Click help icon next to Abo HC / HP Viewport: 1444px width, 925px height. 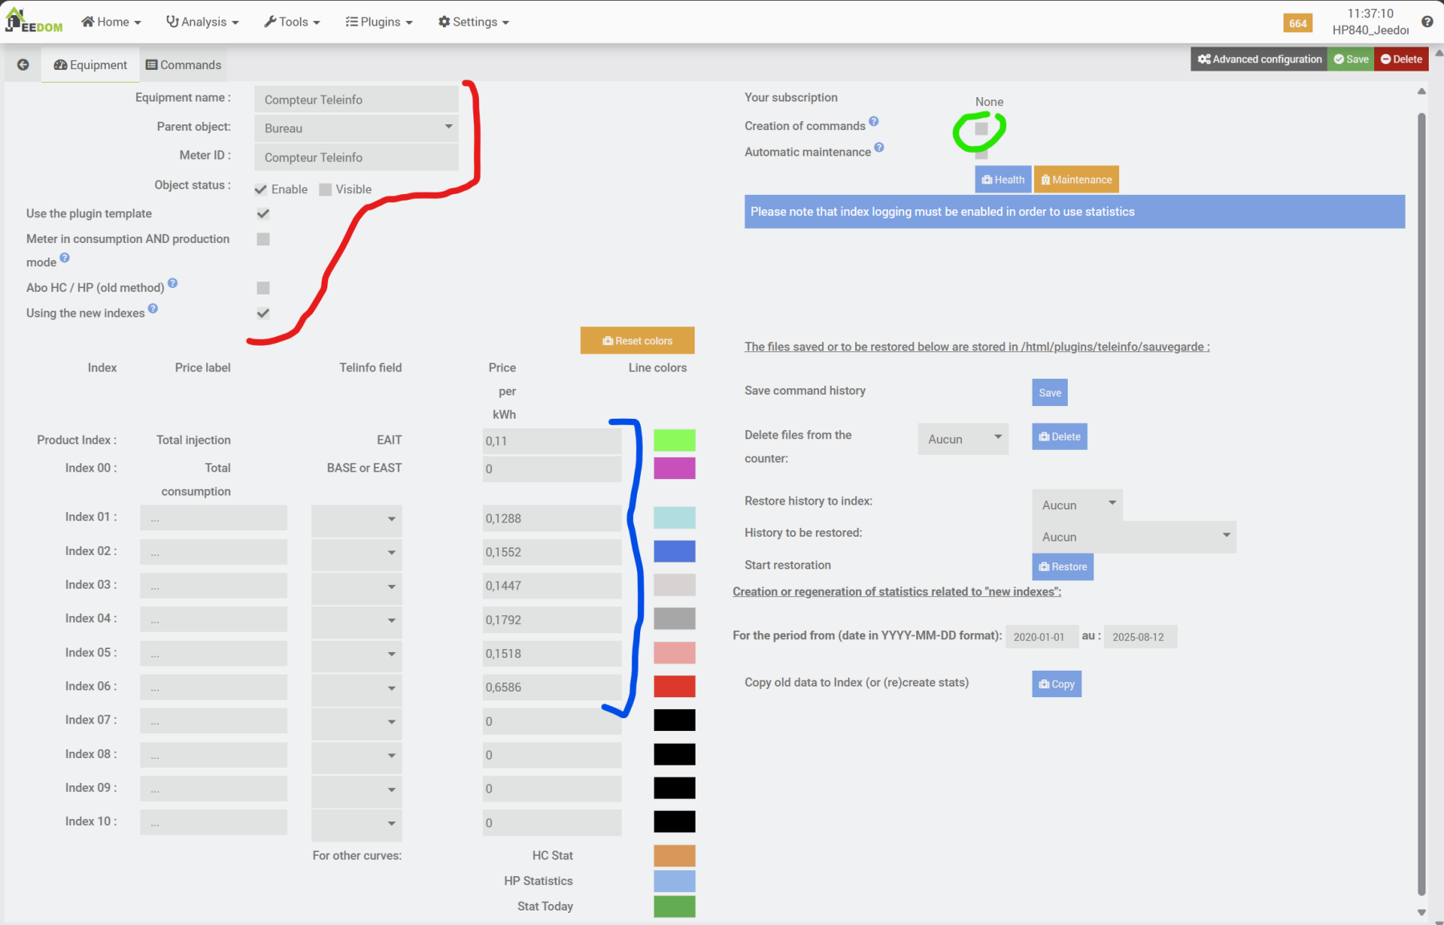coord(172,283)
